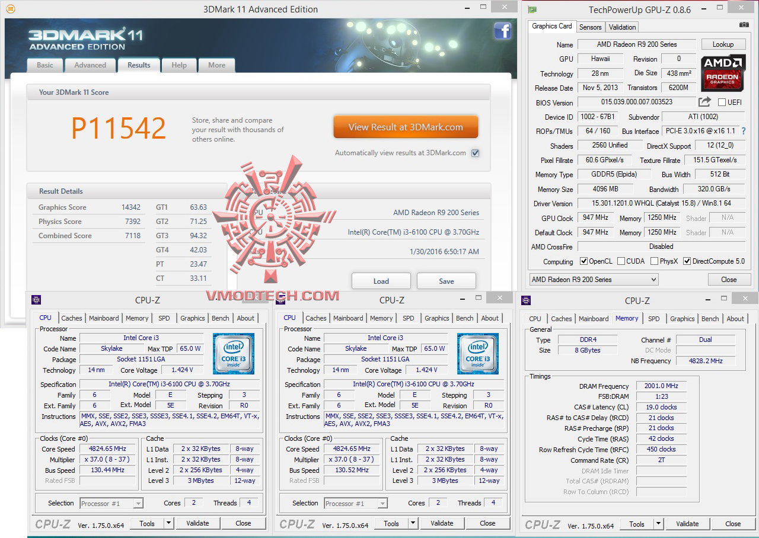759x538 pixels.
Task: Open the About tab in right CPU-Z
Action: (x=735, y=319)
